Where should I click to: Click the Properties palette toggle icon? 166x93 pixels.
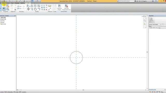(x=4, y=9)
